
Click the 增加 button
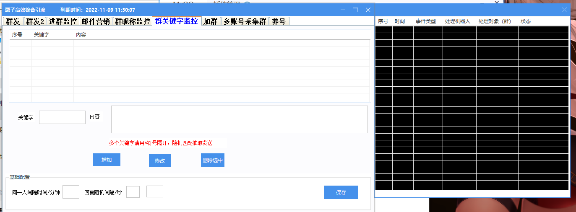pyautogui.click(x=107, y=160)
